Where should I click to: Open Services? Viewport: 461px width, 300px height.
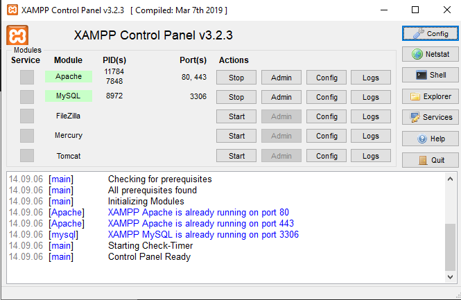coord(430,117)
